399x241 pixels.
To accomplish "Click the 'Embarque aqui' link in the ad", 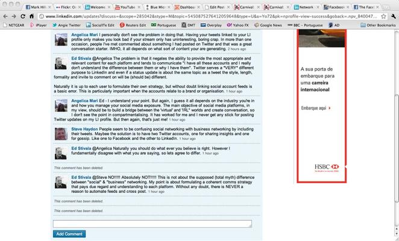I will (315, 108).
